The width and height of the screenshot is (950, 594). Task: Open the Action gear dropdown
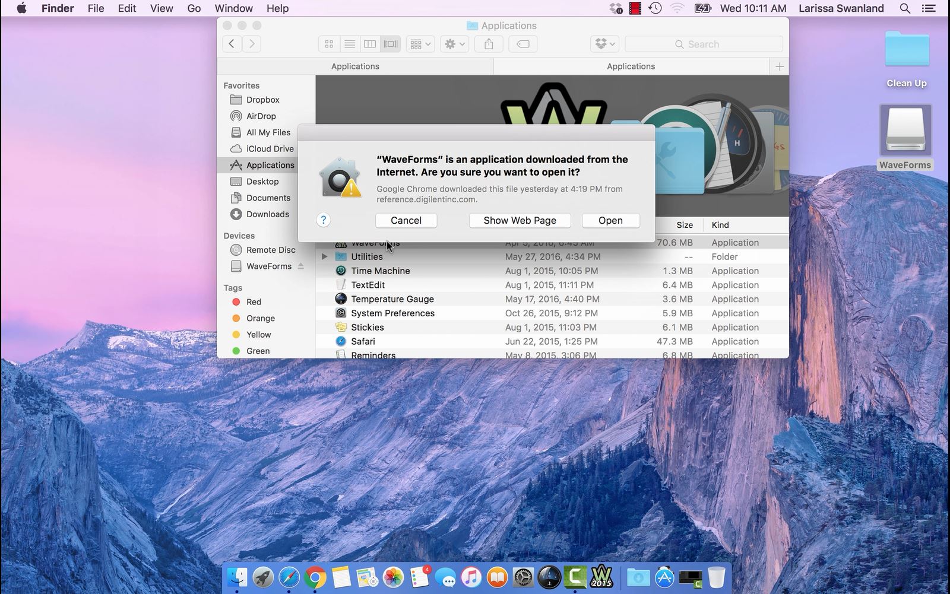click(455, 44)
